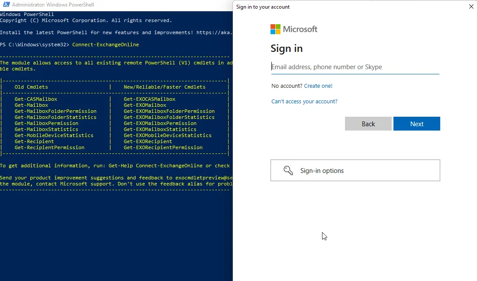Click 'New/Reliable/Faster Cmdlets' column header
This screenshot has width=477, height=281.
(164, 87)
